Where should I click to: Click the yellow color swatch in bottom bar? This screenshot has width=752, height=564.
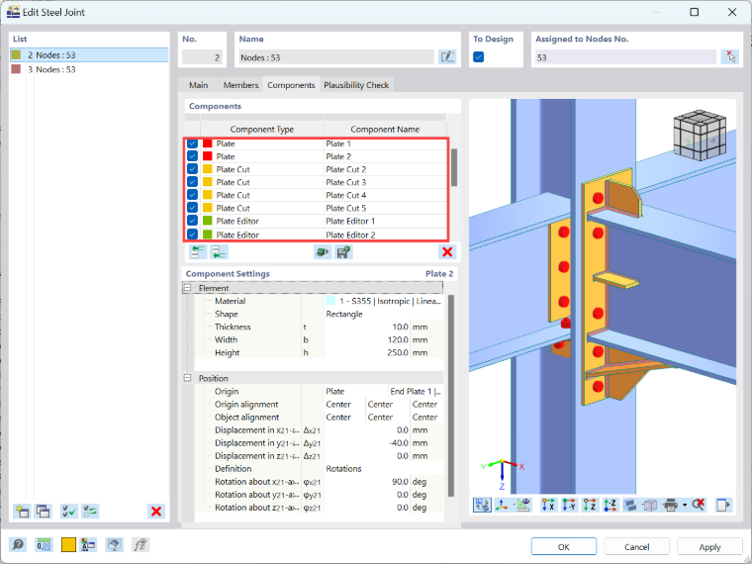pos(68,545)
